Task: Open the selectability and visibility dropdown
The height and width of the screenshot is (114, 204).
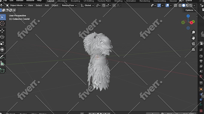Action: click(153, 5)
